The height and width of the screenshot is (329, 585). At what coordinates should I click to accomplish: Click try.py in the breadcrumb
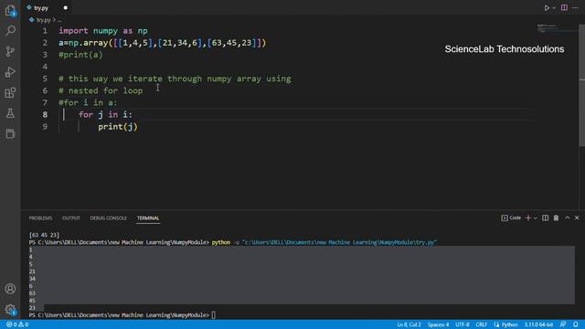(43, 20)
